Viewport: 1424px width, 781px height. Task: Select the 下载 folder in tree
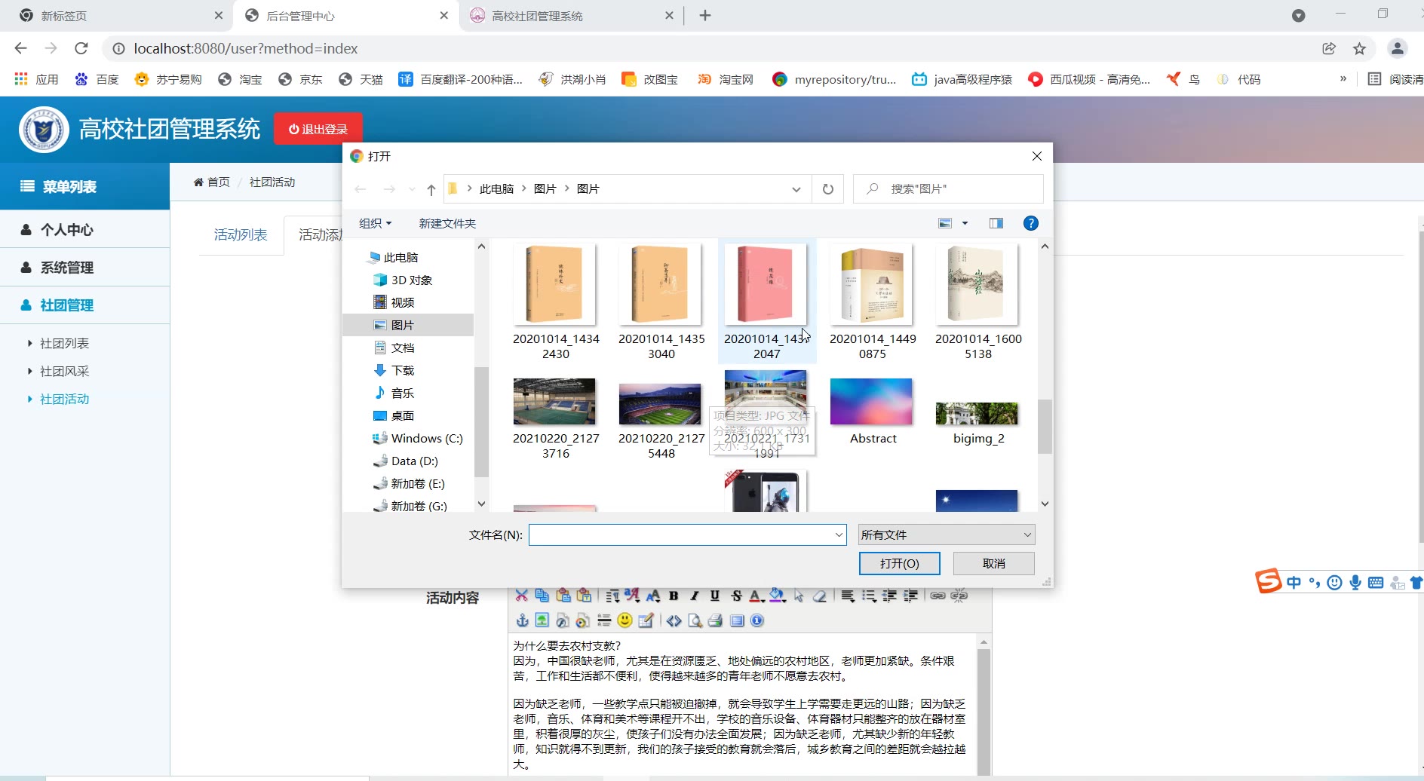coord(403,370)
